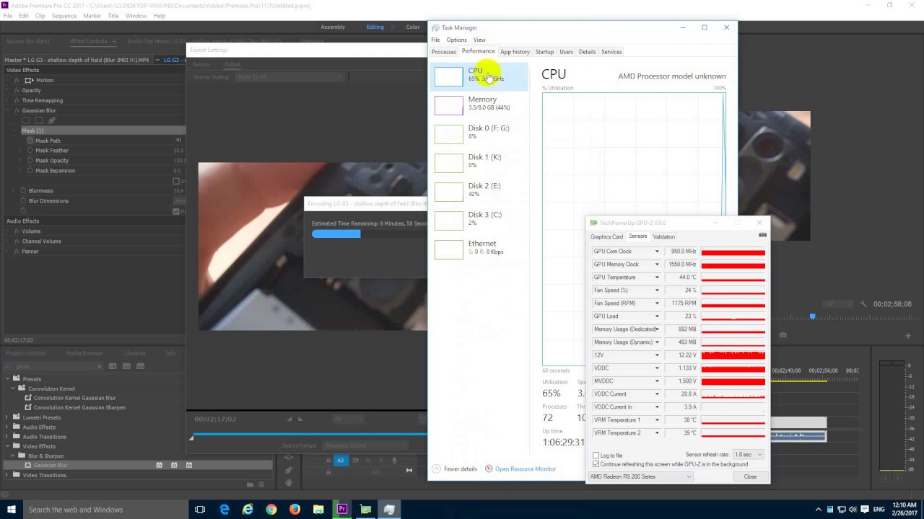
Task: Enable the Log to file checkbox in GPU-Z
Action: click(596, 456)
